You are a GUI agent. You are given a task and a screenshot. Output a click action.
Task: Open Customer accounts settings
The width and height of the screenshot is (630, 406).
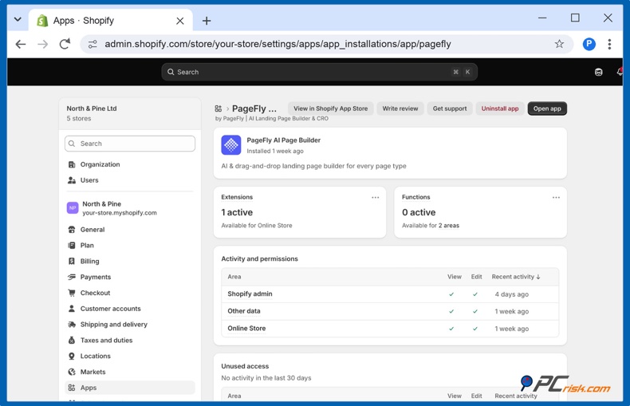click(130, 309)
